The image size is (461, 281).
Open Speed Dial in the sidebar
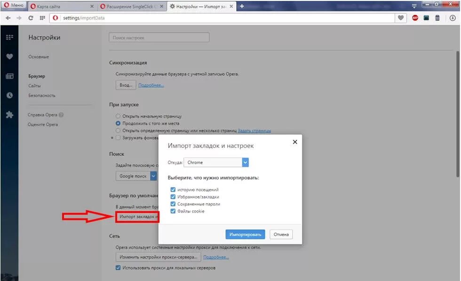(9, 37)
